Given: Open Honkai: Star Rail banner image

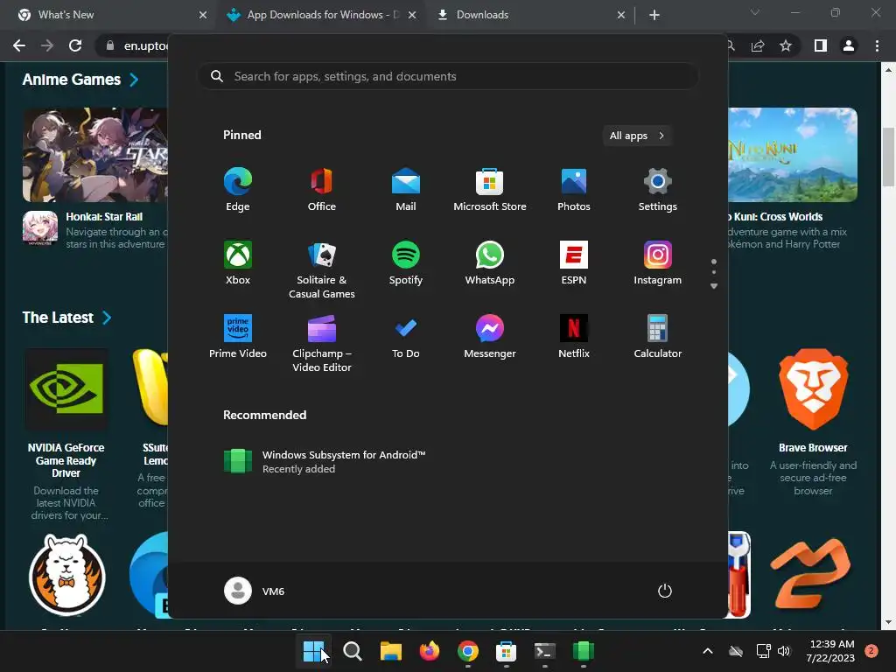Looking at the screenshot, I should pos(94,155).
